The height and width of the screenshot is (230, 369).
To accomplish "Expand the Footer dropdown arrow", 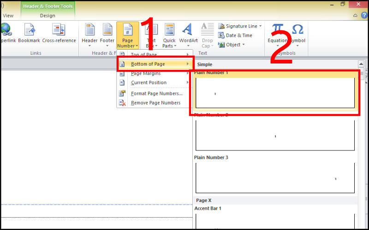I will pyautogui.click(x=107, y=46).
